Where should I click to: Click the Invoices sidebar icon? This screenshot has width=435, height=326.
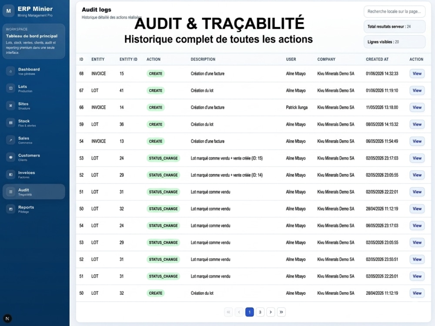tap(10, 174)
